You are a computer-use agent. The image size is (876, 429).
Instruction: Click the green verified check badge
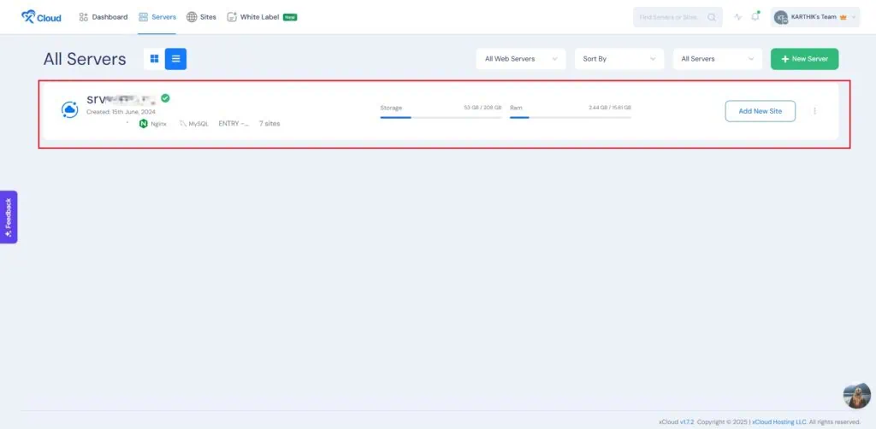165,98
